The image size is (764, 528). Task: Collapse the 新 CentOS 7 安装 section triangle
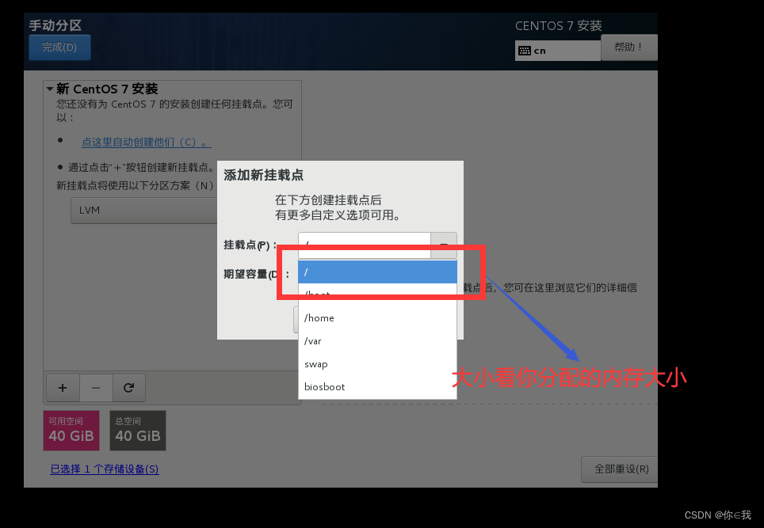[50, 89]
